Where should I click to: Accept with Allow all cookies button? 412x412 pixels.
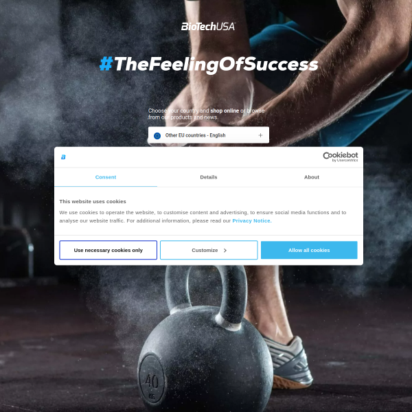click(309, 250)
